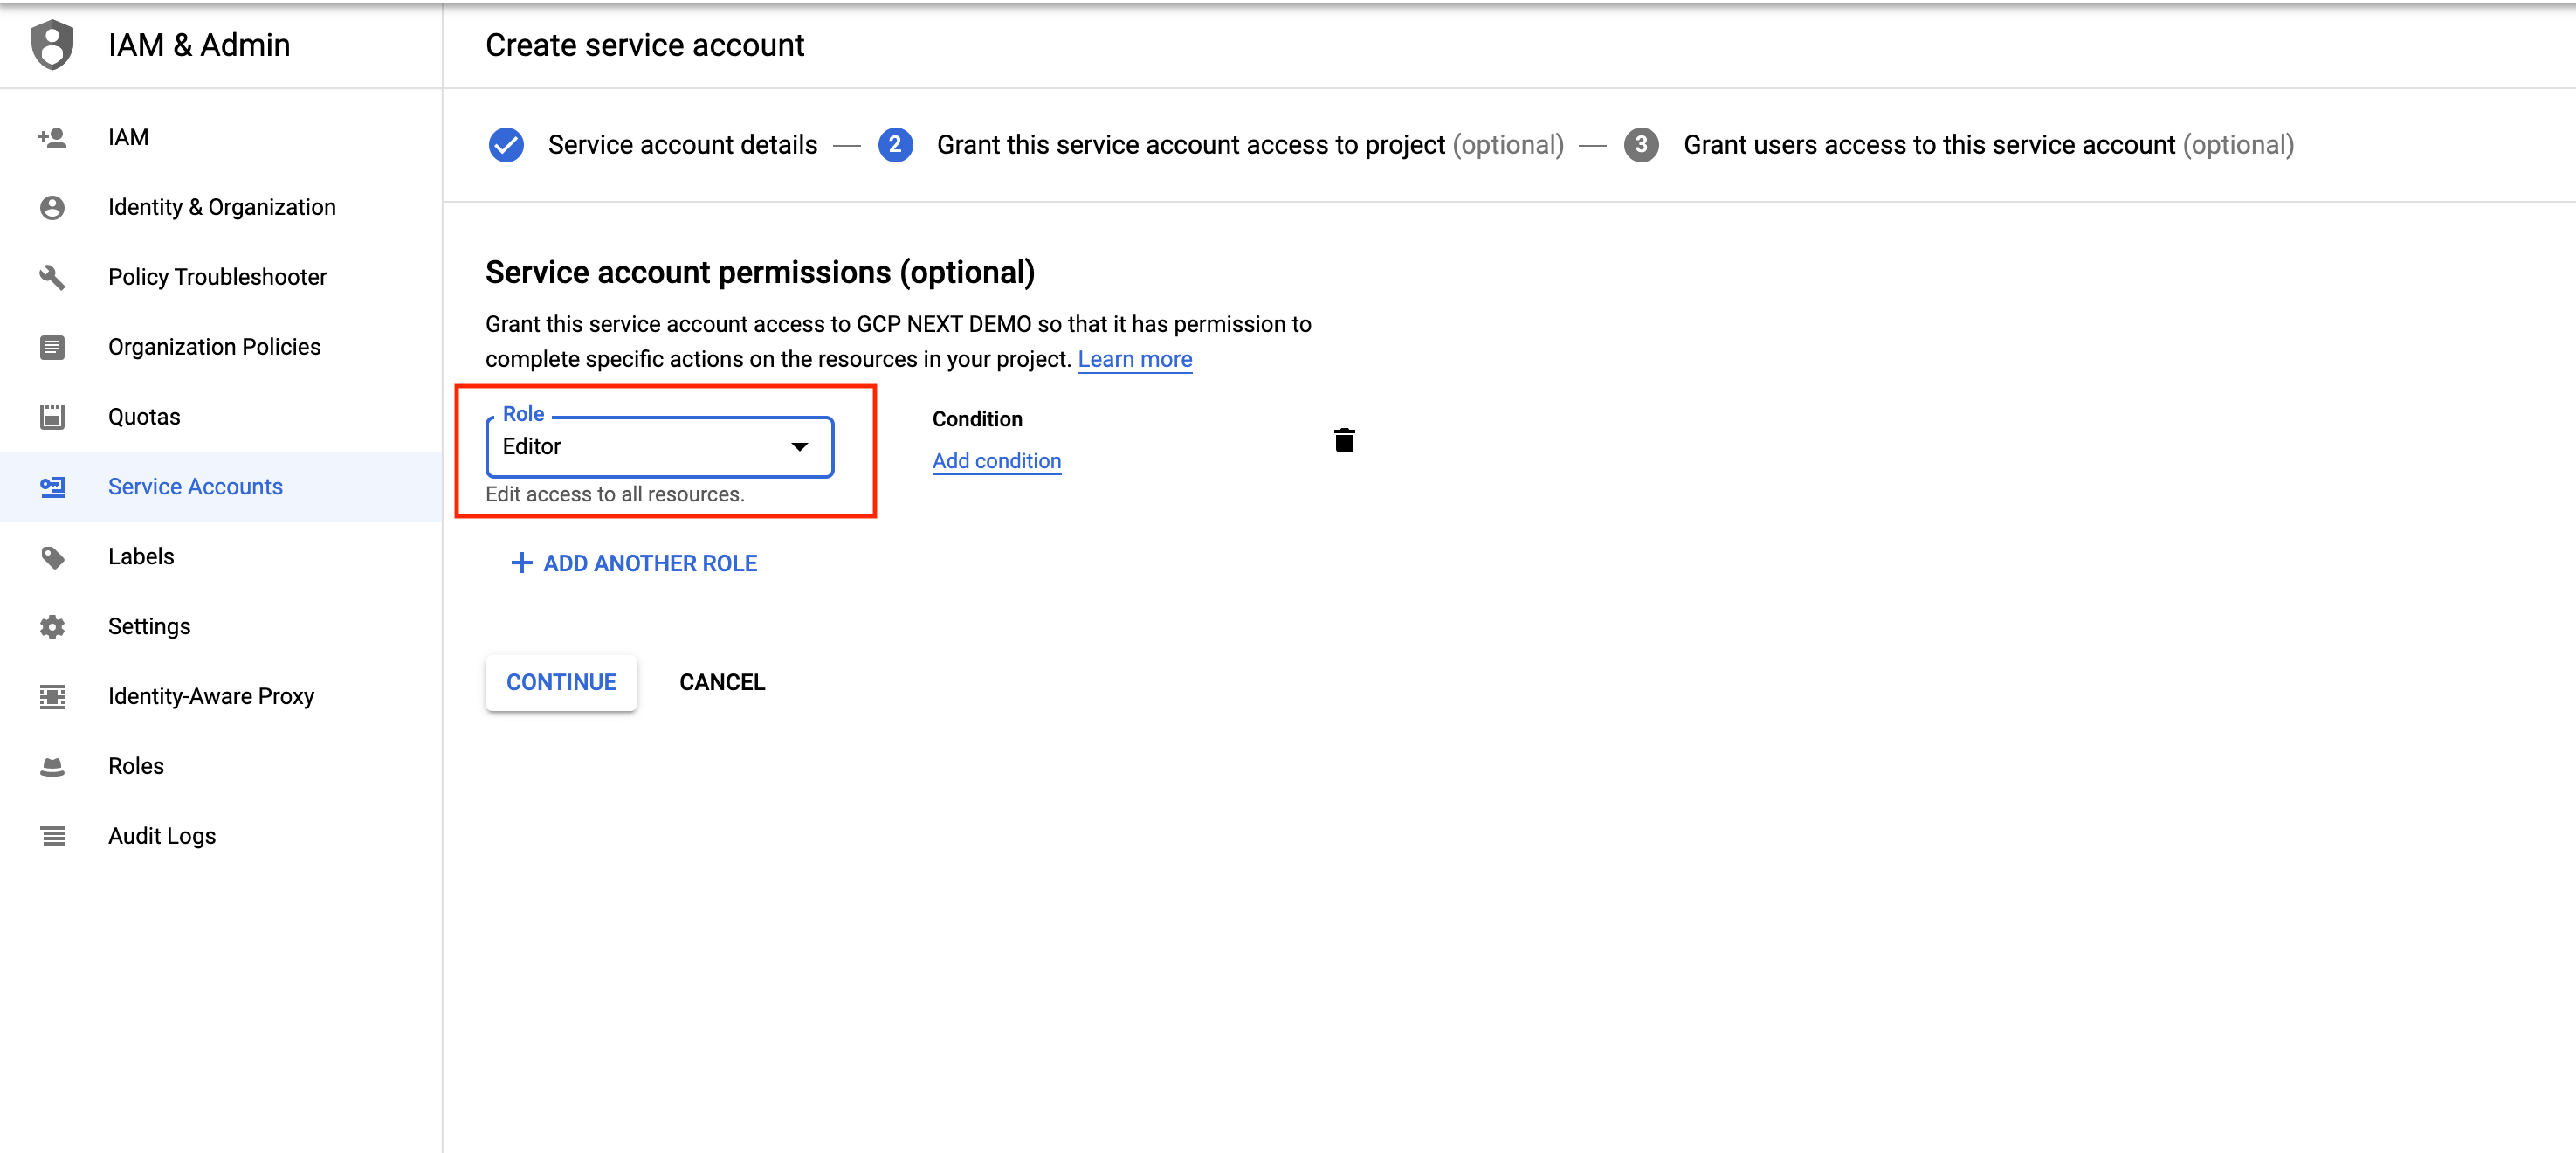The height and width of the screenshot is (1153, 2576).
Task: Open the Role dropdown showing Editor
Action: pos(660,447)
